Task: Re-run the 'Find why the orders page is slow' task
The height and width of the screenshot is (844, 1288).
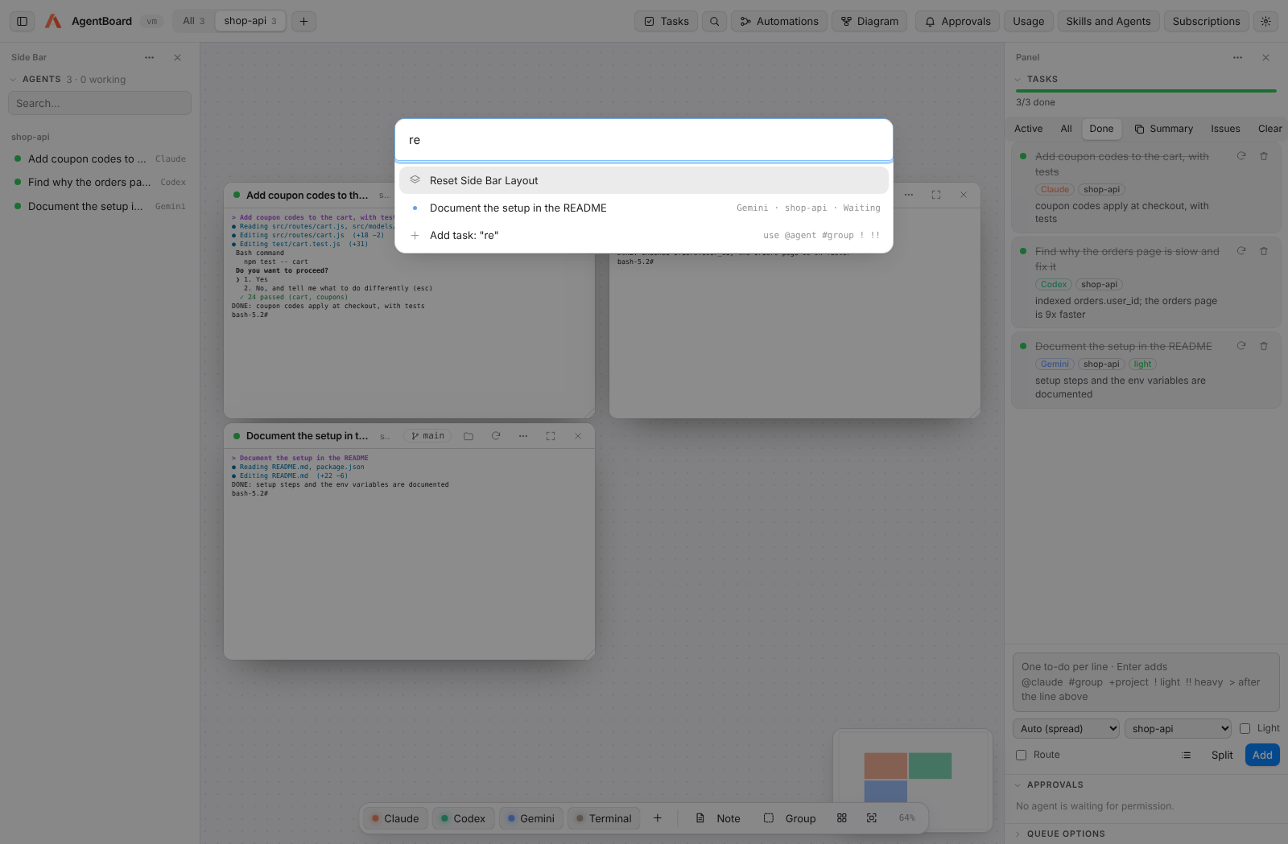Action: click(1241, 251)
